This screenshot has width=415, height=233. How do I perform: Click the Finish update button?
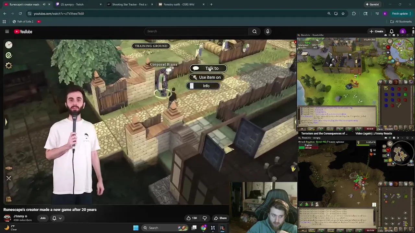(400, 14)
